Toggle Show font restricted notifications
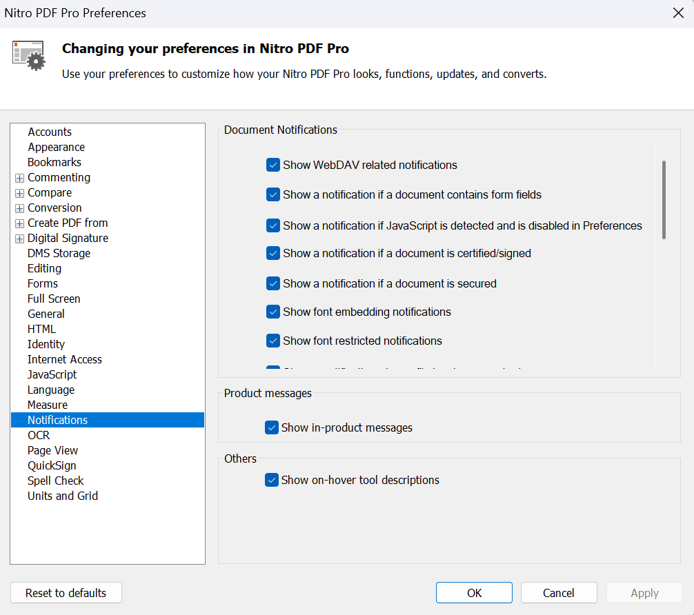 pos(273,341)
